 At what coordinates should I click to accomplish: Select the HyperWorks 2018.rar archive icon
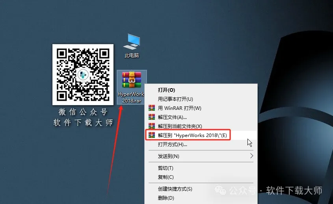132,80
